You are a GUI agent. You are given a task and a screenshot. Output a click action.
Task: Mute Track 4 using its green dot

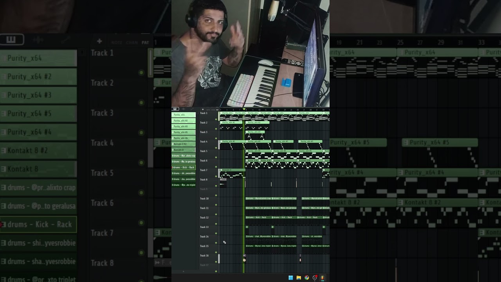[216, 148]
